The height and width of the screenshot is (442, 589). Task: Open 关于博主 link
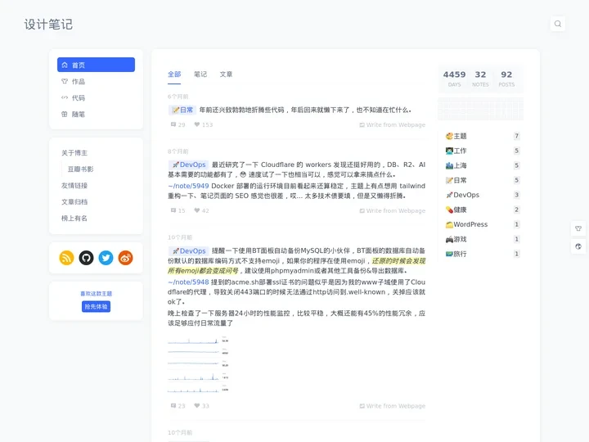[74, 153]
